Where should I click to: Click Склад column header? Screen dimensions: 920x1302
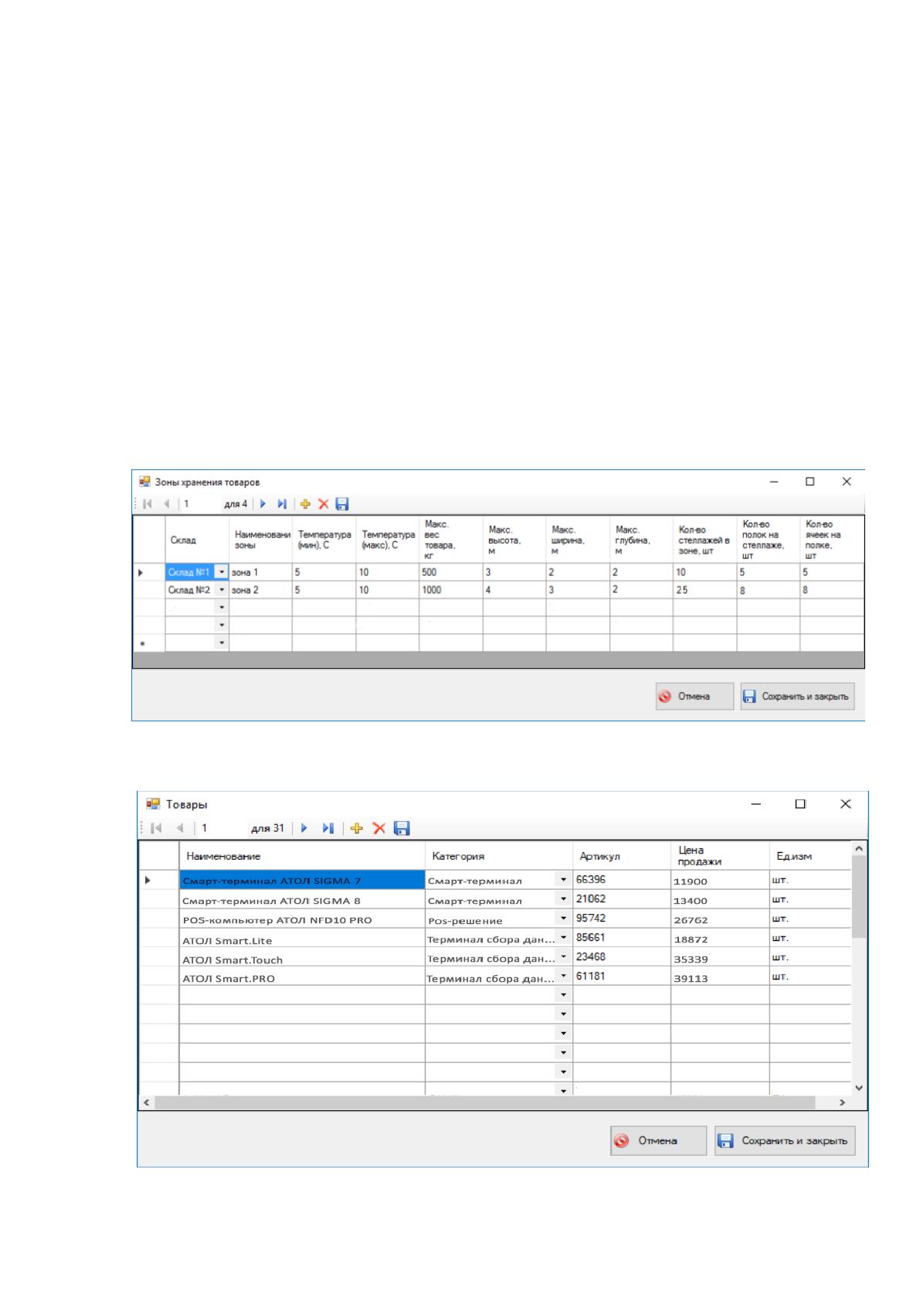197,540
